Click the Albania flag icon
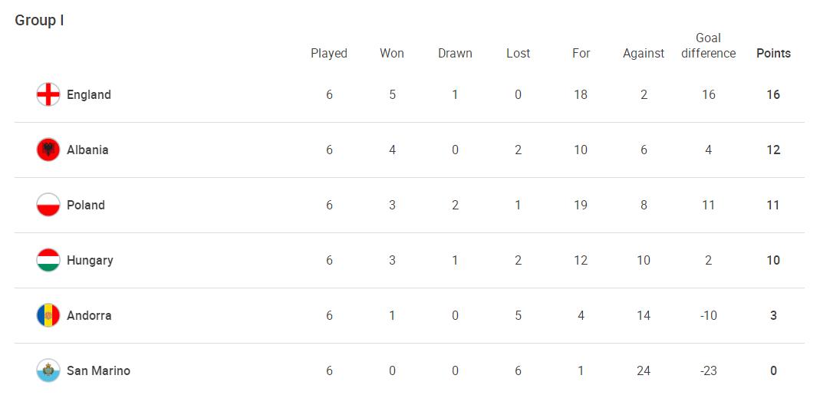 click(x=48, y=150)
